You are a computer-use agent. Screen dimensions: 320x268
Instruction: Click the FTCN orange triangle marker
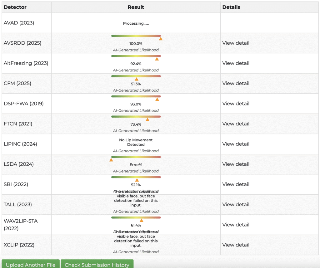[147, 119]
